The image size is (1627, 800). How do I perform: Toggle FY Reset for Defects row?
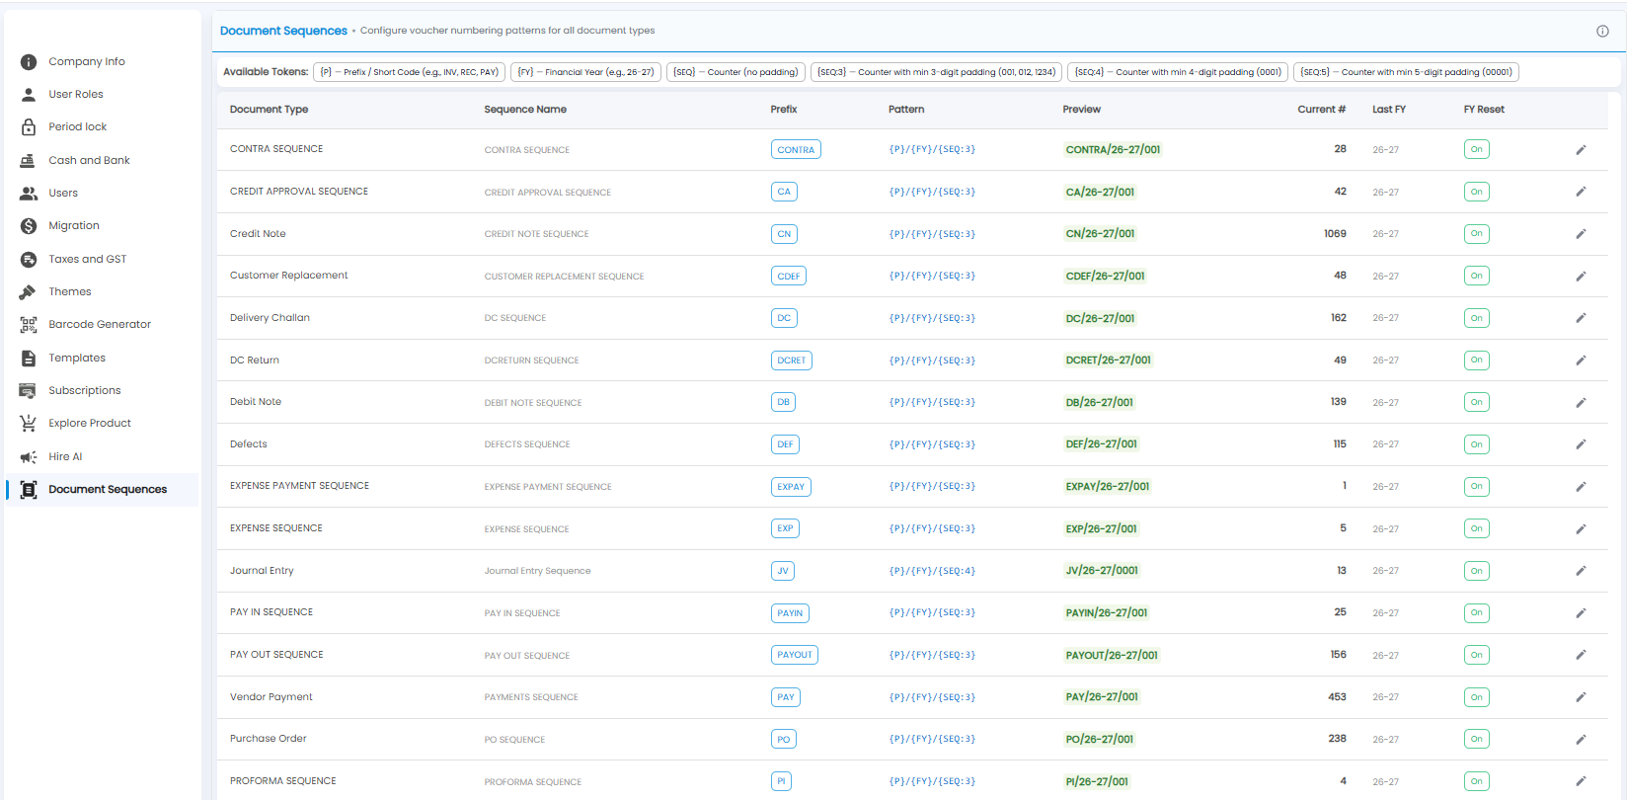tap(1476, 444)
